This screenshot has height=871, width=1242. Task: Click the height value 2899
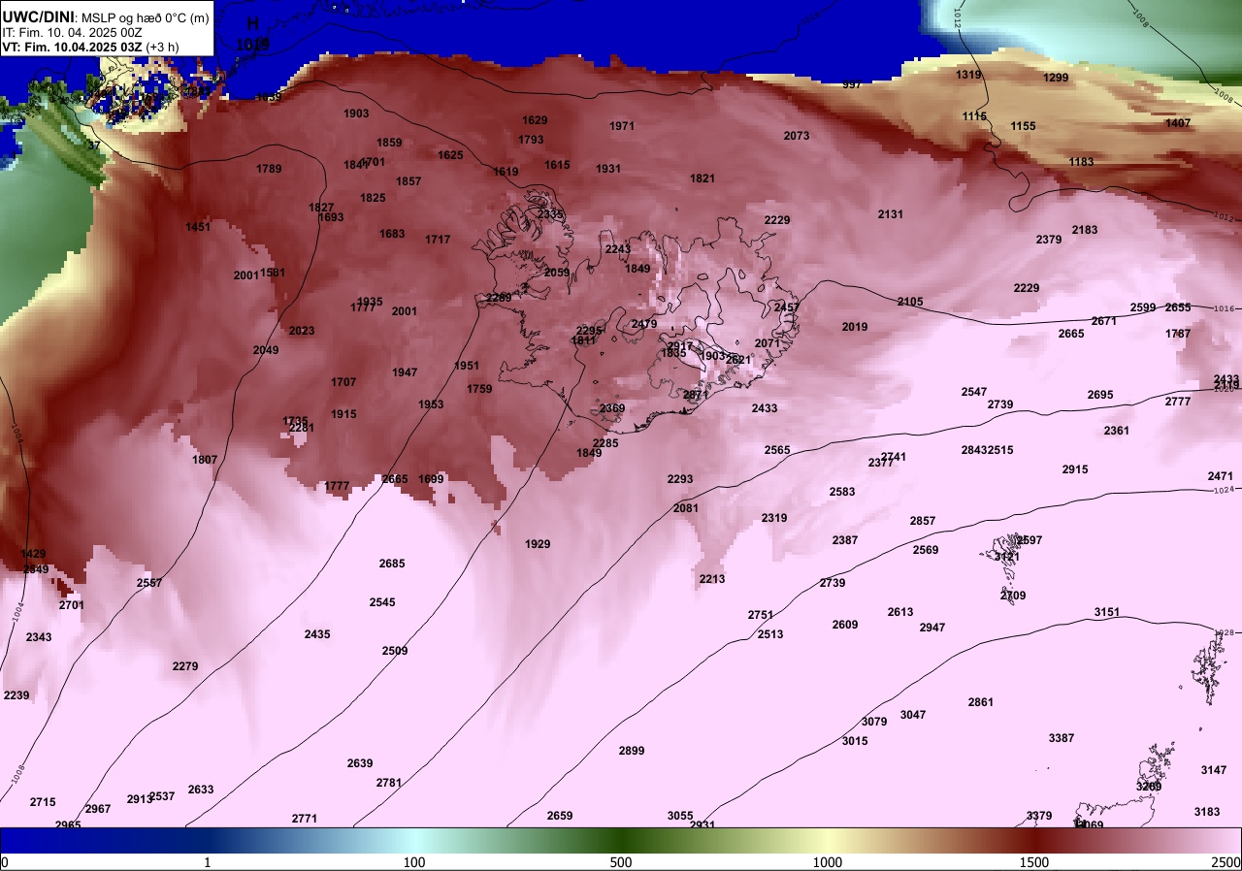click(x=632, y=751)
